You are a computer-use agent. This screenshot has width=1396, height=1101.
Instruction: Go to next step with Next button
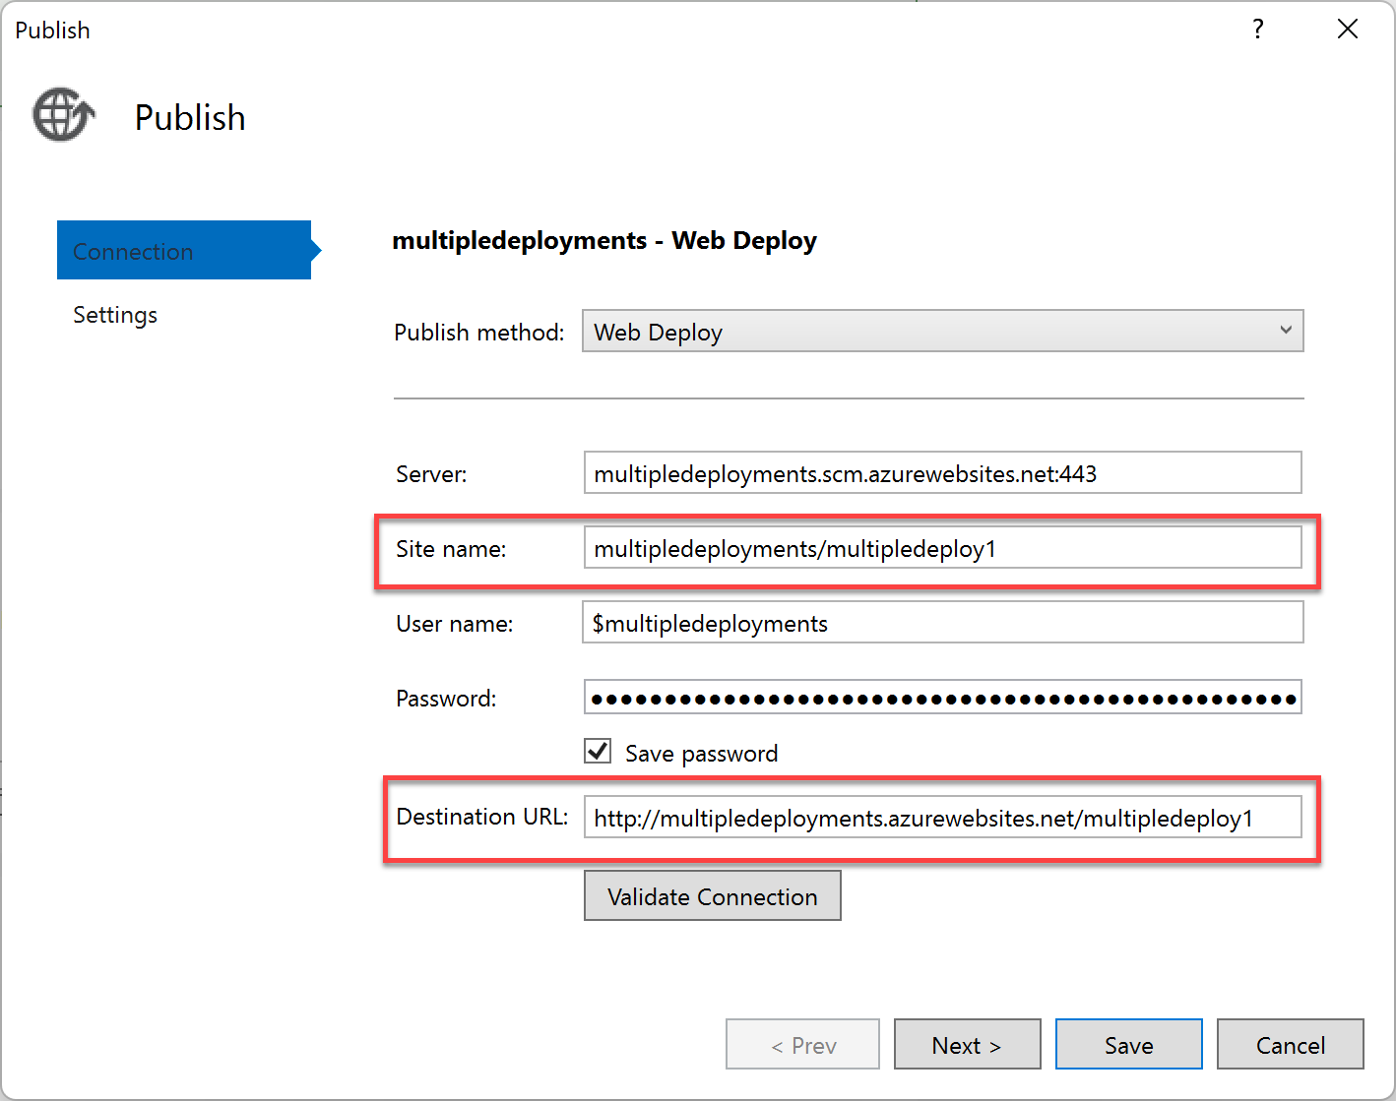967,1045
